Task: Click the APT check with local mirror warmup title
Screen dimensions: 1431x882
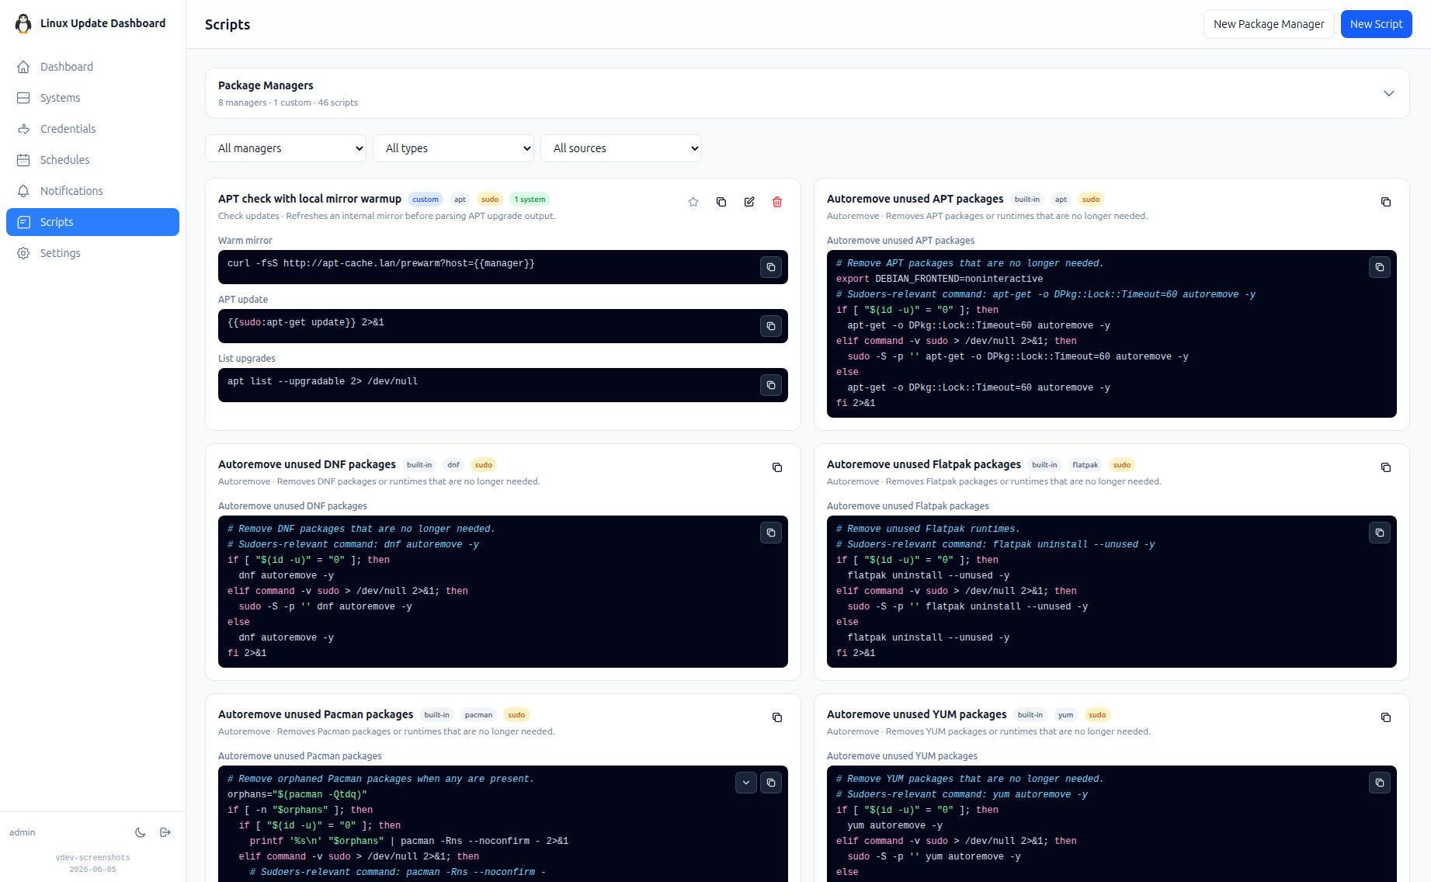Action: click(x=310, y=199)
